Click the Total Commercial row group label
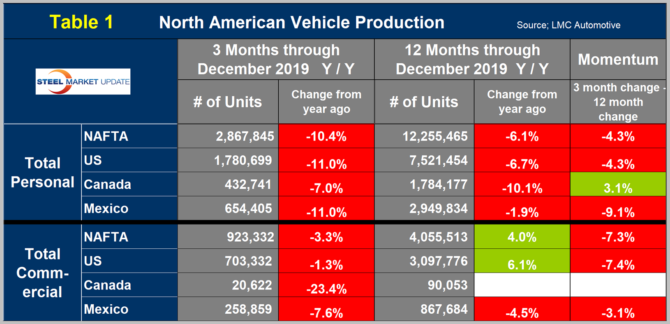670x324 pixels. pyautogui.click(x=42, y=273)
